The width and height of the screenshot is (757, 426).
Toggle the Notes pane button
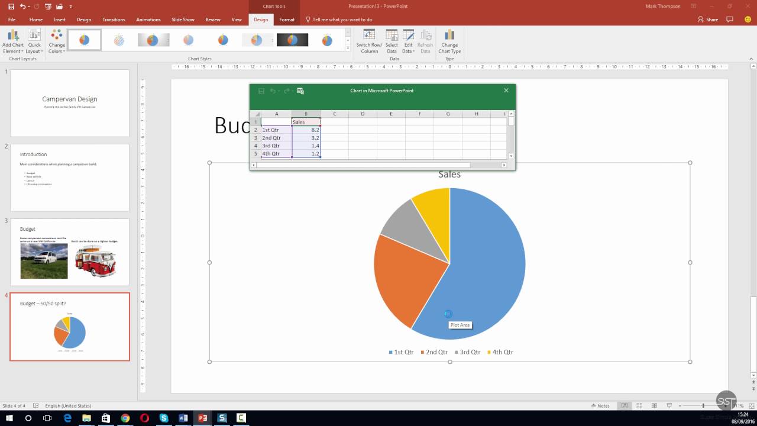(600, 406)
